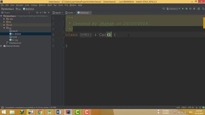Click the UTF-8 encoding selector
This screenshot has height=115, width=205.
191,107
